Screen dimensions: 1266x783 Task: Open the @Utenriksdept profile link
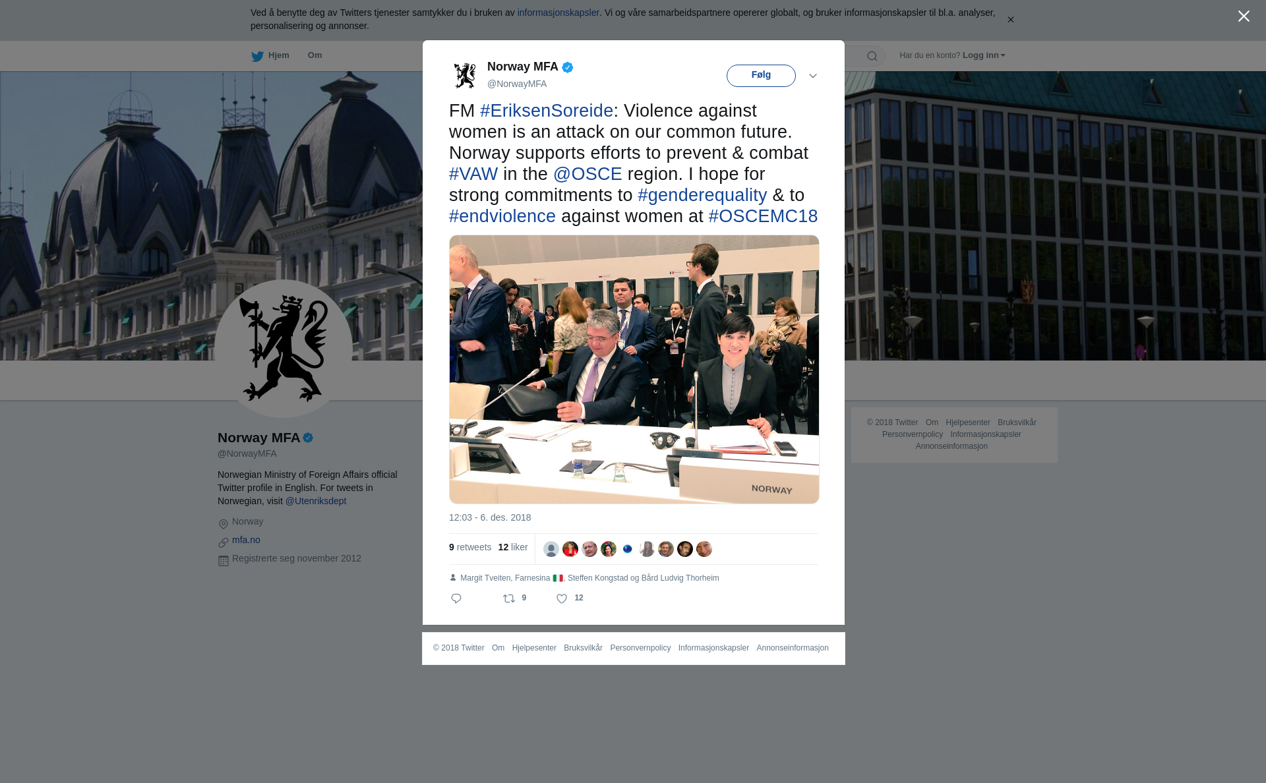(x=316, y=501)
